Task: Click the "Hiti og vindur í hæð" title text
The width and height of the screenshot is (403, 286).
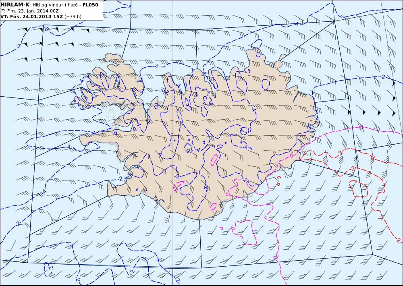Action: [x=55, y=5]
